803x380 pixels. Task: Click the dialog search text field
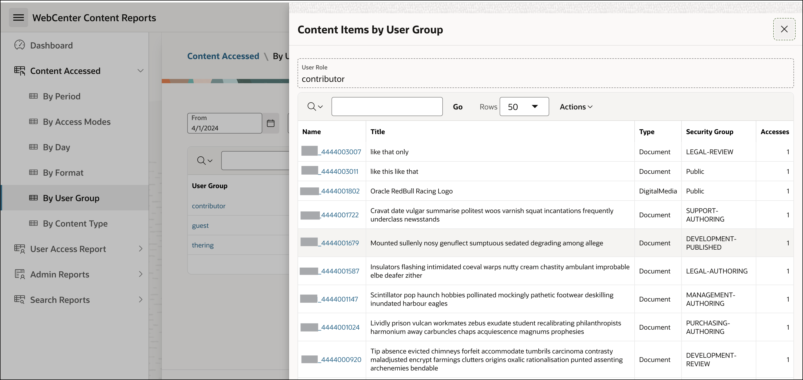pos(387,107)
